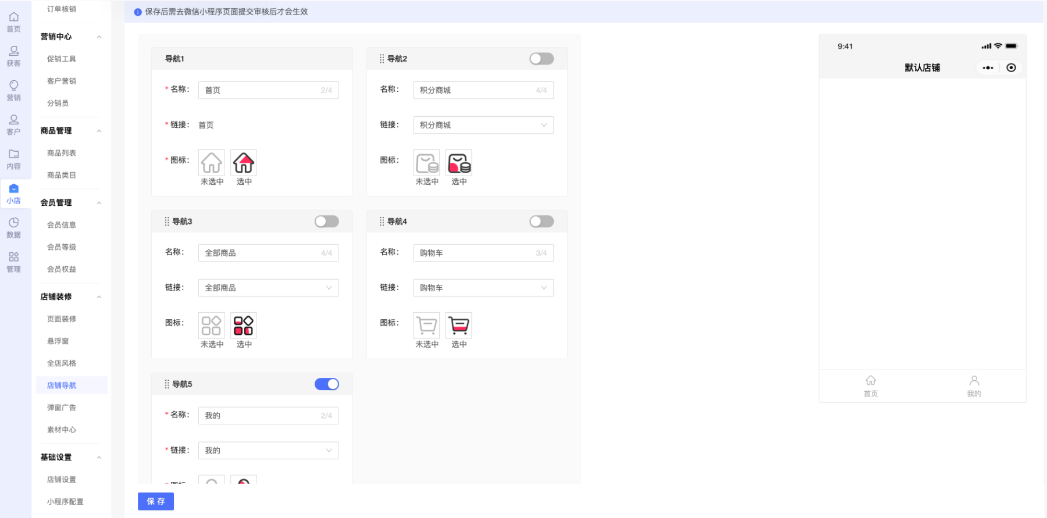Focus the 导航1 名称 field containing 首页
This screenshot has width=1047, height=518.
pyautogui.click(x=269, y=90)
